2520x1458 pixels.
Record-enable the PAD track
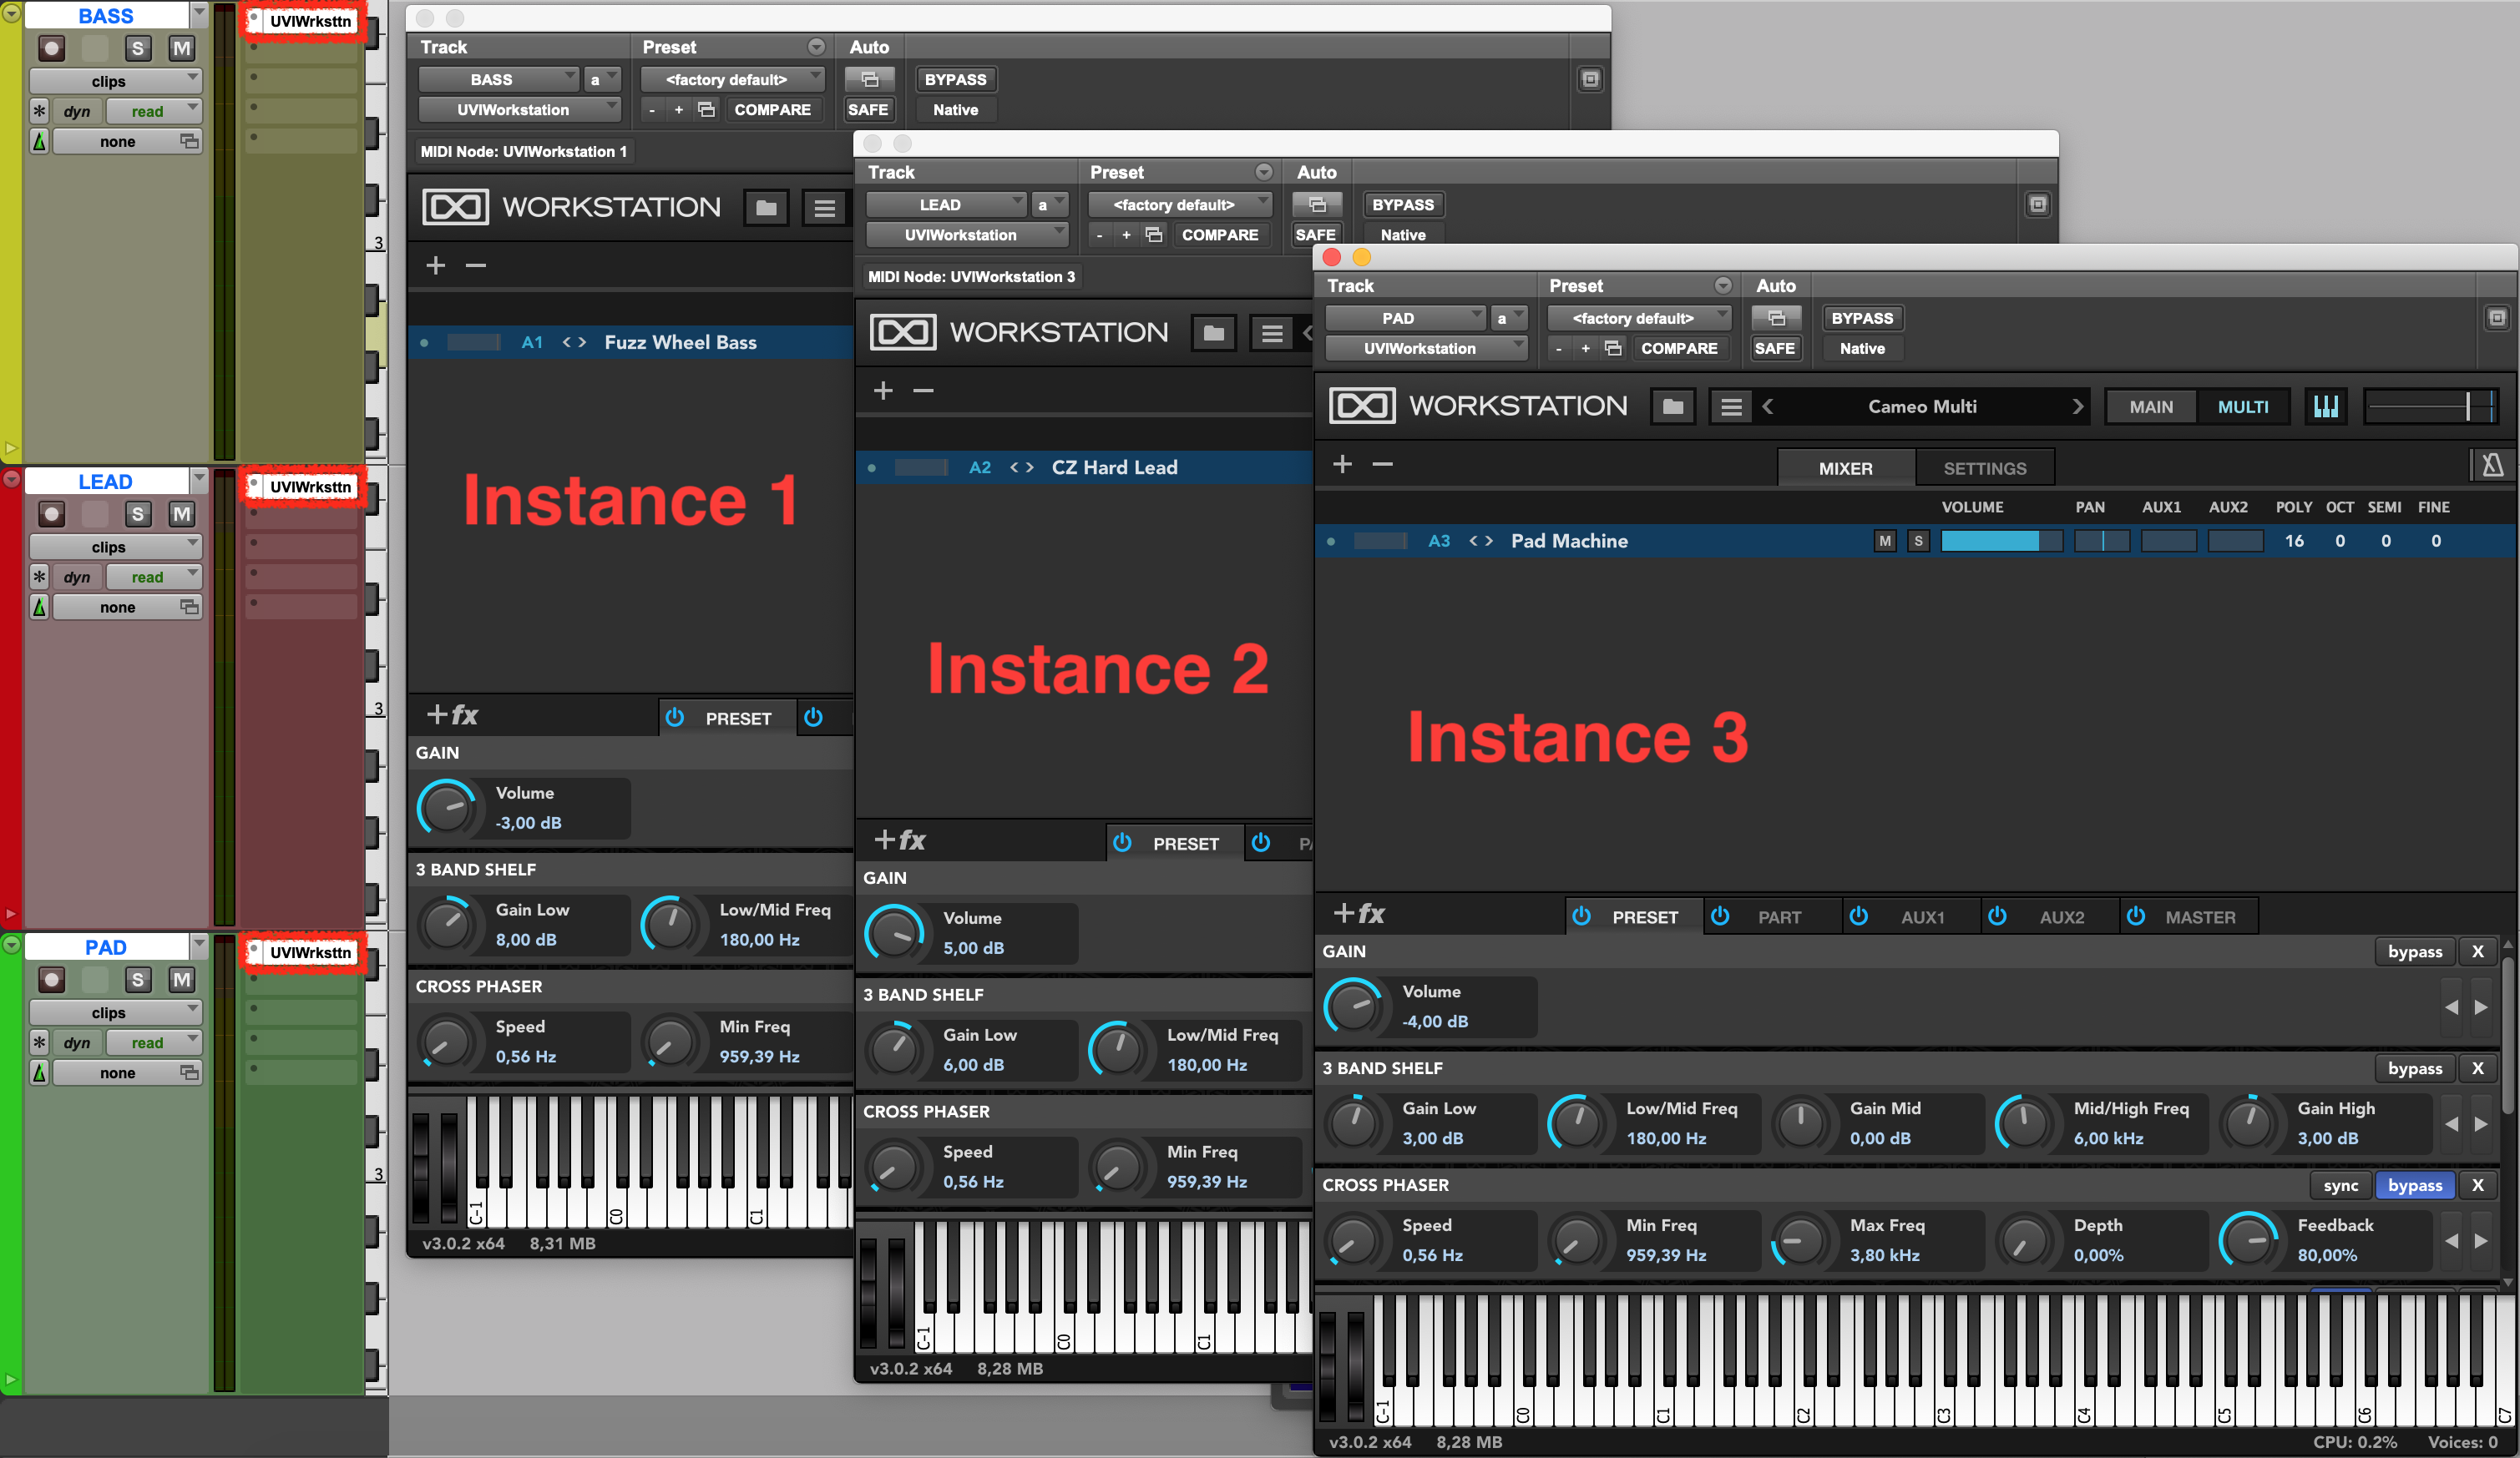[52, 979]
